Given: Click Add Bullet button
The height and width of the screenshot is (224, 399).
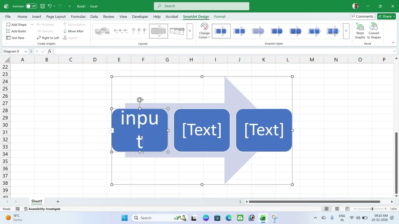Looking at the screenshot, I should pyautogui.click(x=16, y=31).
